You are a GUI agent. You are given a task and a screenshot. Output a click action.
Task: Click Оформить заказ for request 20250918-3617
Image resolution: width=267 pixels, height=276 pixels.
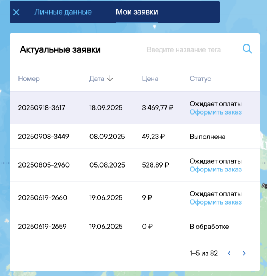(x=216, y=112)
